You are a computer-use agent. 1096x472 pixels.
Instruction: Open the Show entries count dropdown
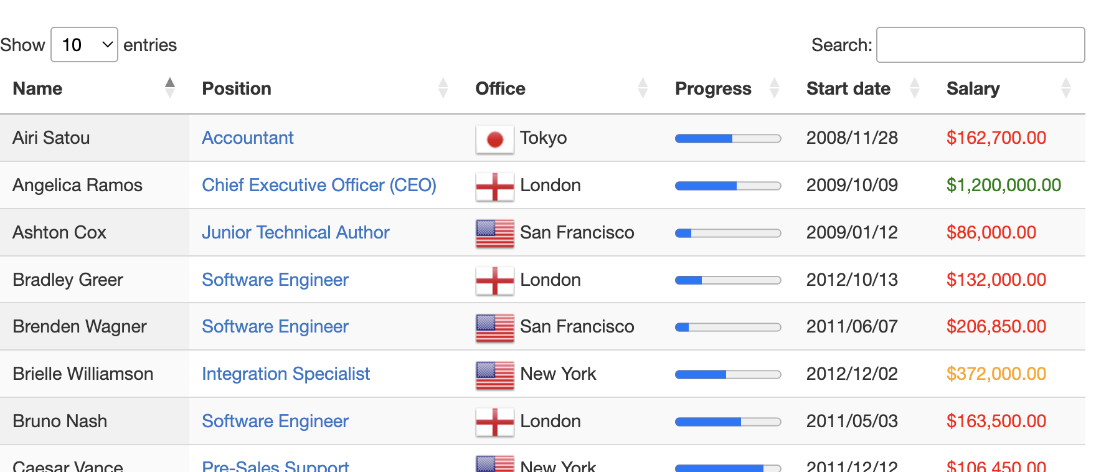[84, 45]
